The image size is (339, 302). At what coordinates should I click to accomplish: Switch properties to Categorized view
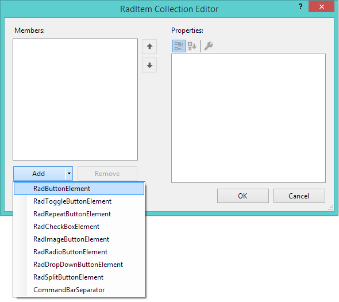coord(179,46)
